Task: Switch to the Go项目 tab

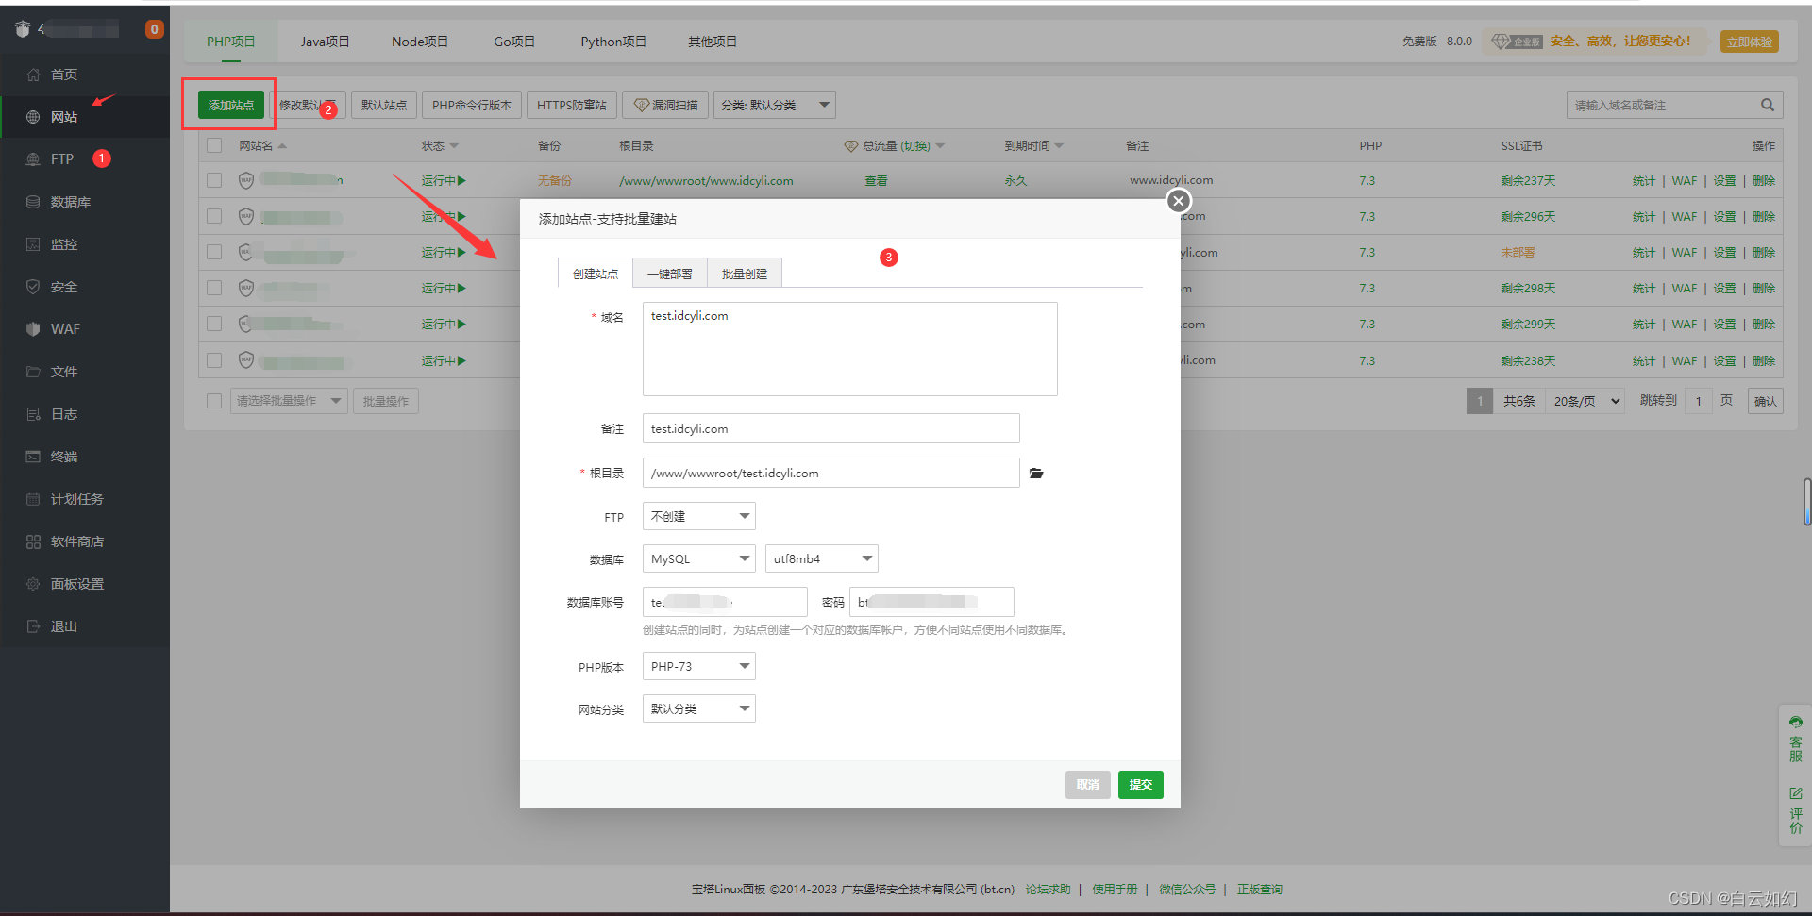Action: [514, 42]
